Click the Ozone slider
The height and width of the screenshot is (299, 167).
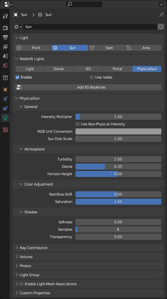coord(118,167)
